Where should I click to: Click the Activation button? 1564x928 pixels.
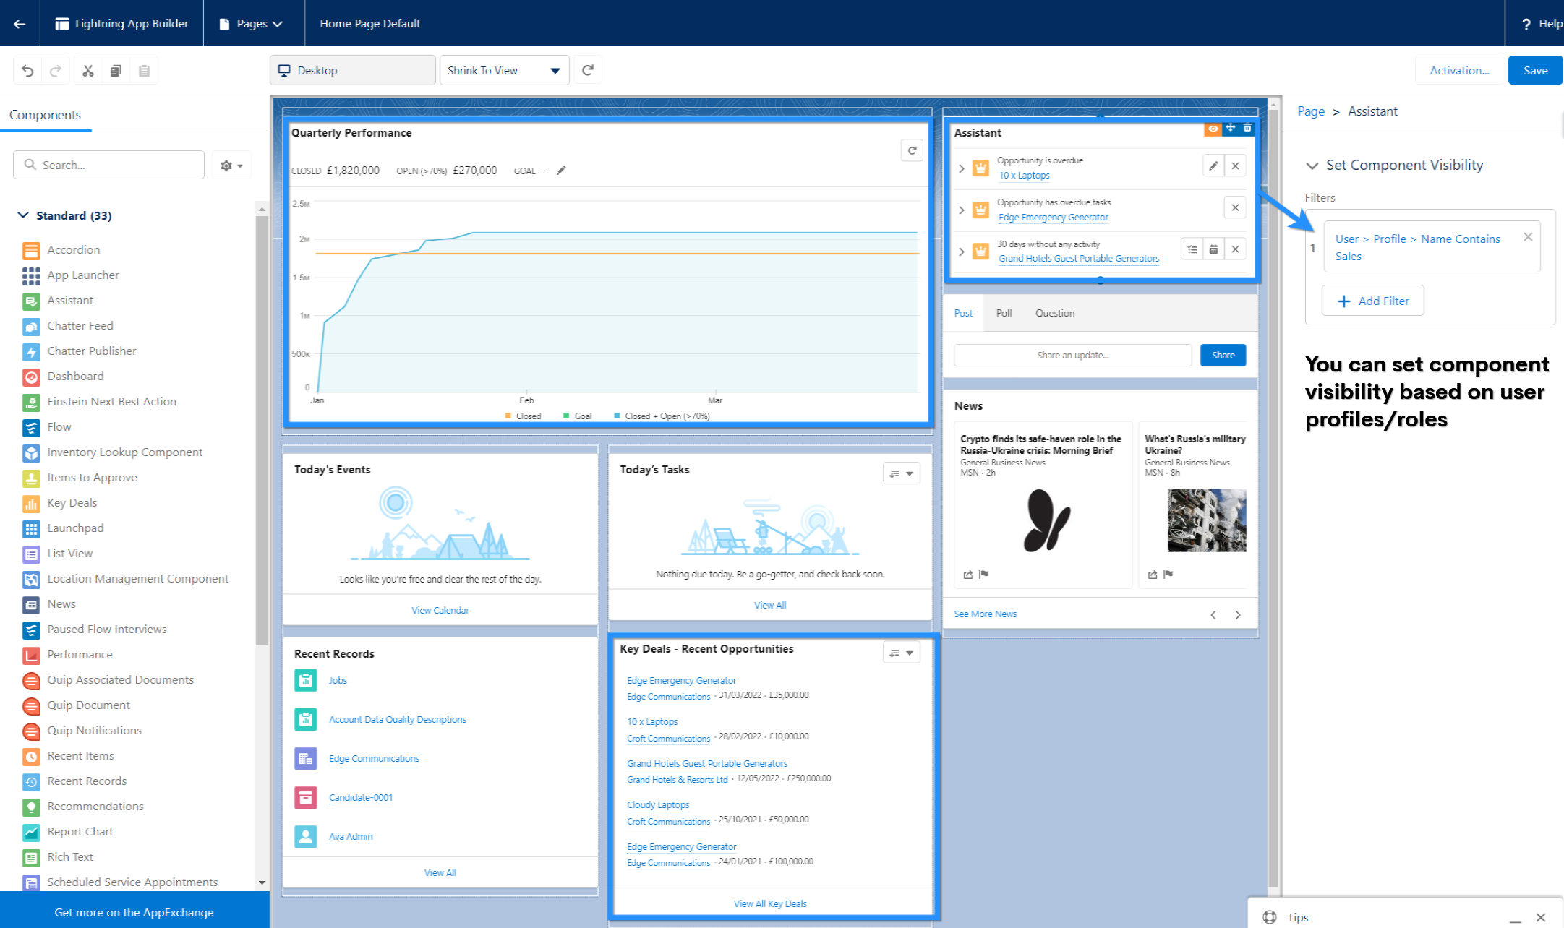pos(1459,70)
